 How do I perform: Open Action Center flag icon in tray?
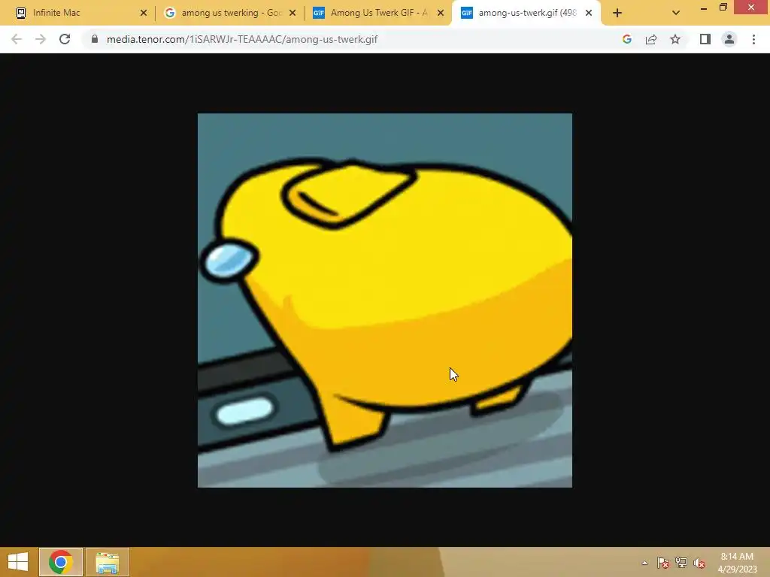[x=663, y=563]
